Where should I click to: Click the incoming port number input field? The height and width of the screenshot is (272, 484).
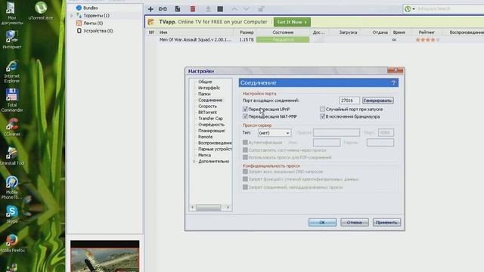[x=349, y=100]
